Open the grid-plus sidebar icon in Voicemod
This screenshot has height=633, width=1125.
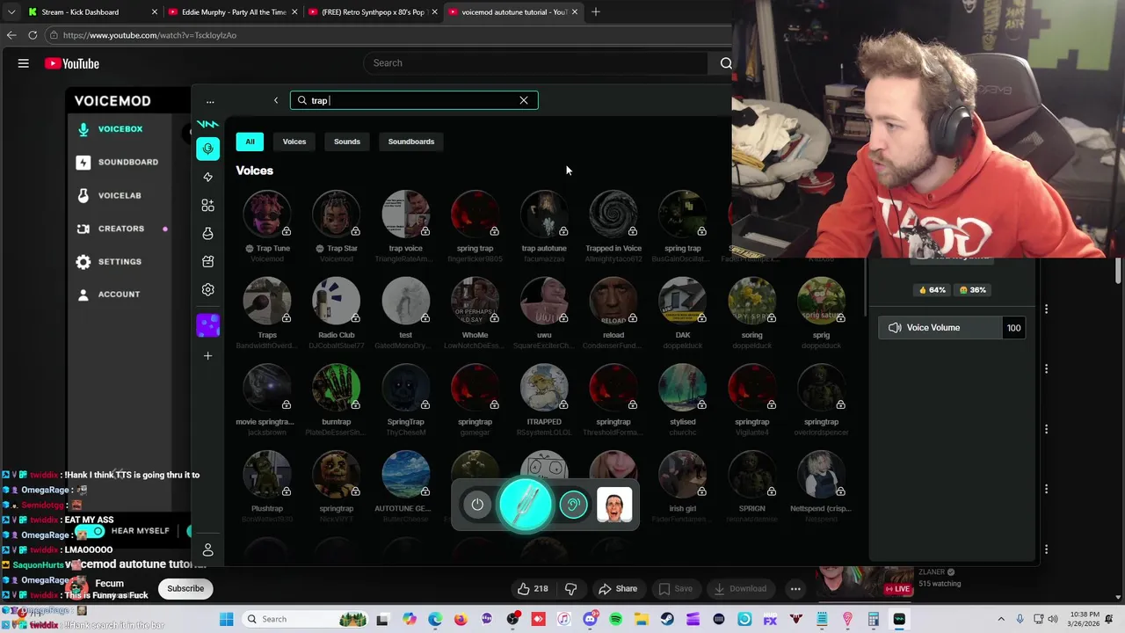coord(207,205)
